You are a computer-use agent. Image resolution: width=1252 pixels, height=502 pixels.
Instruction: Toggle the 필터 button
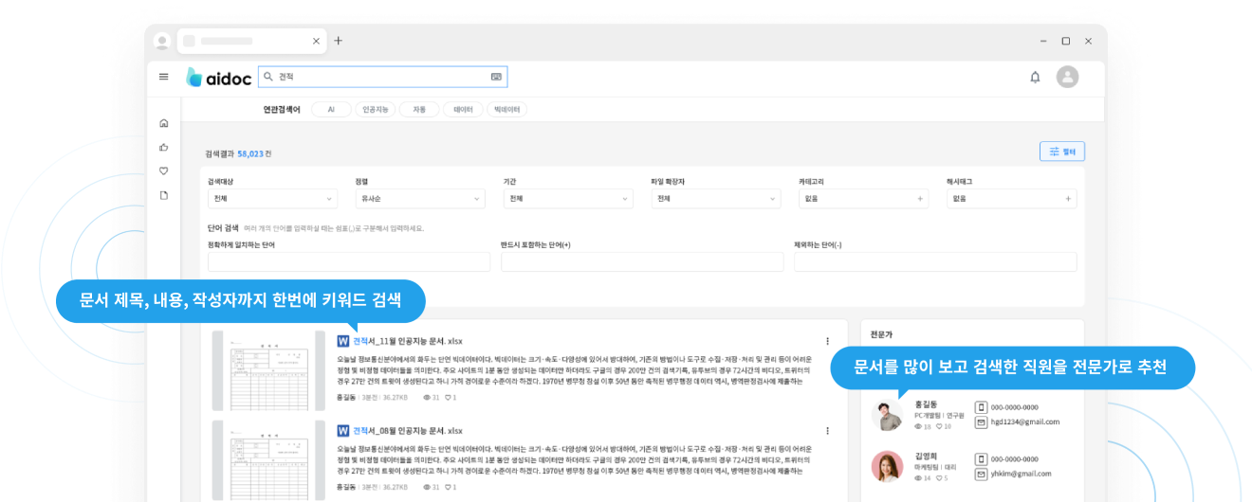coord(1062,152)
